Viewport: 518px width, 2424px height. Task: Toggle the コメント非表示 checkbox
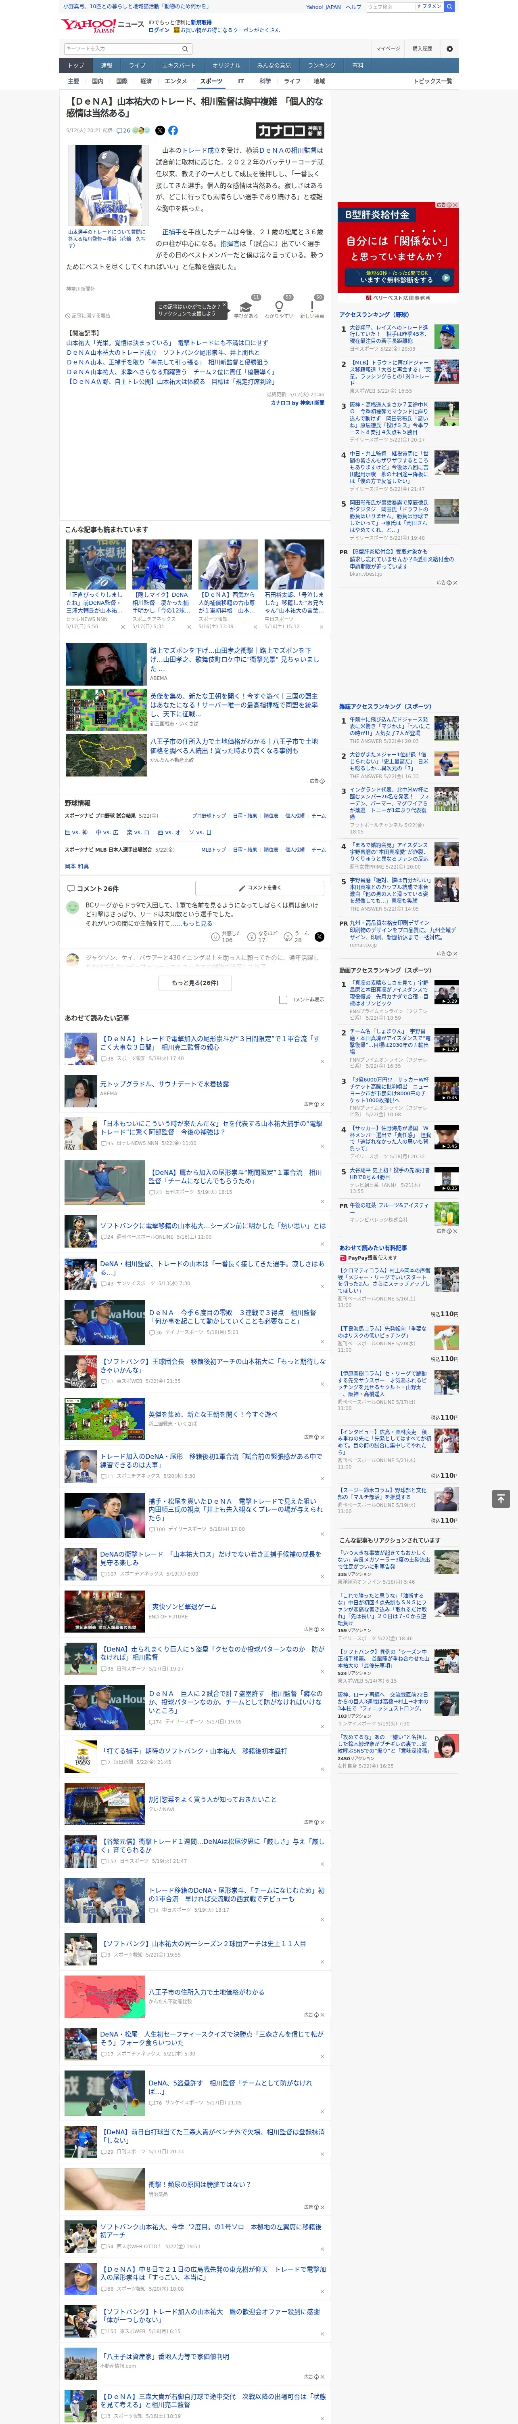(x=283, y=999)
